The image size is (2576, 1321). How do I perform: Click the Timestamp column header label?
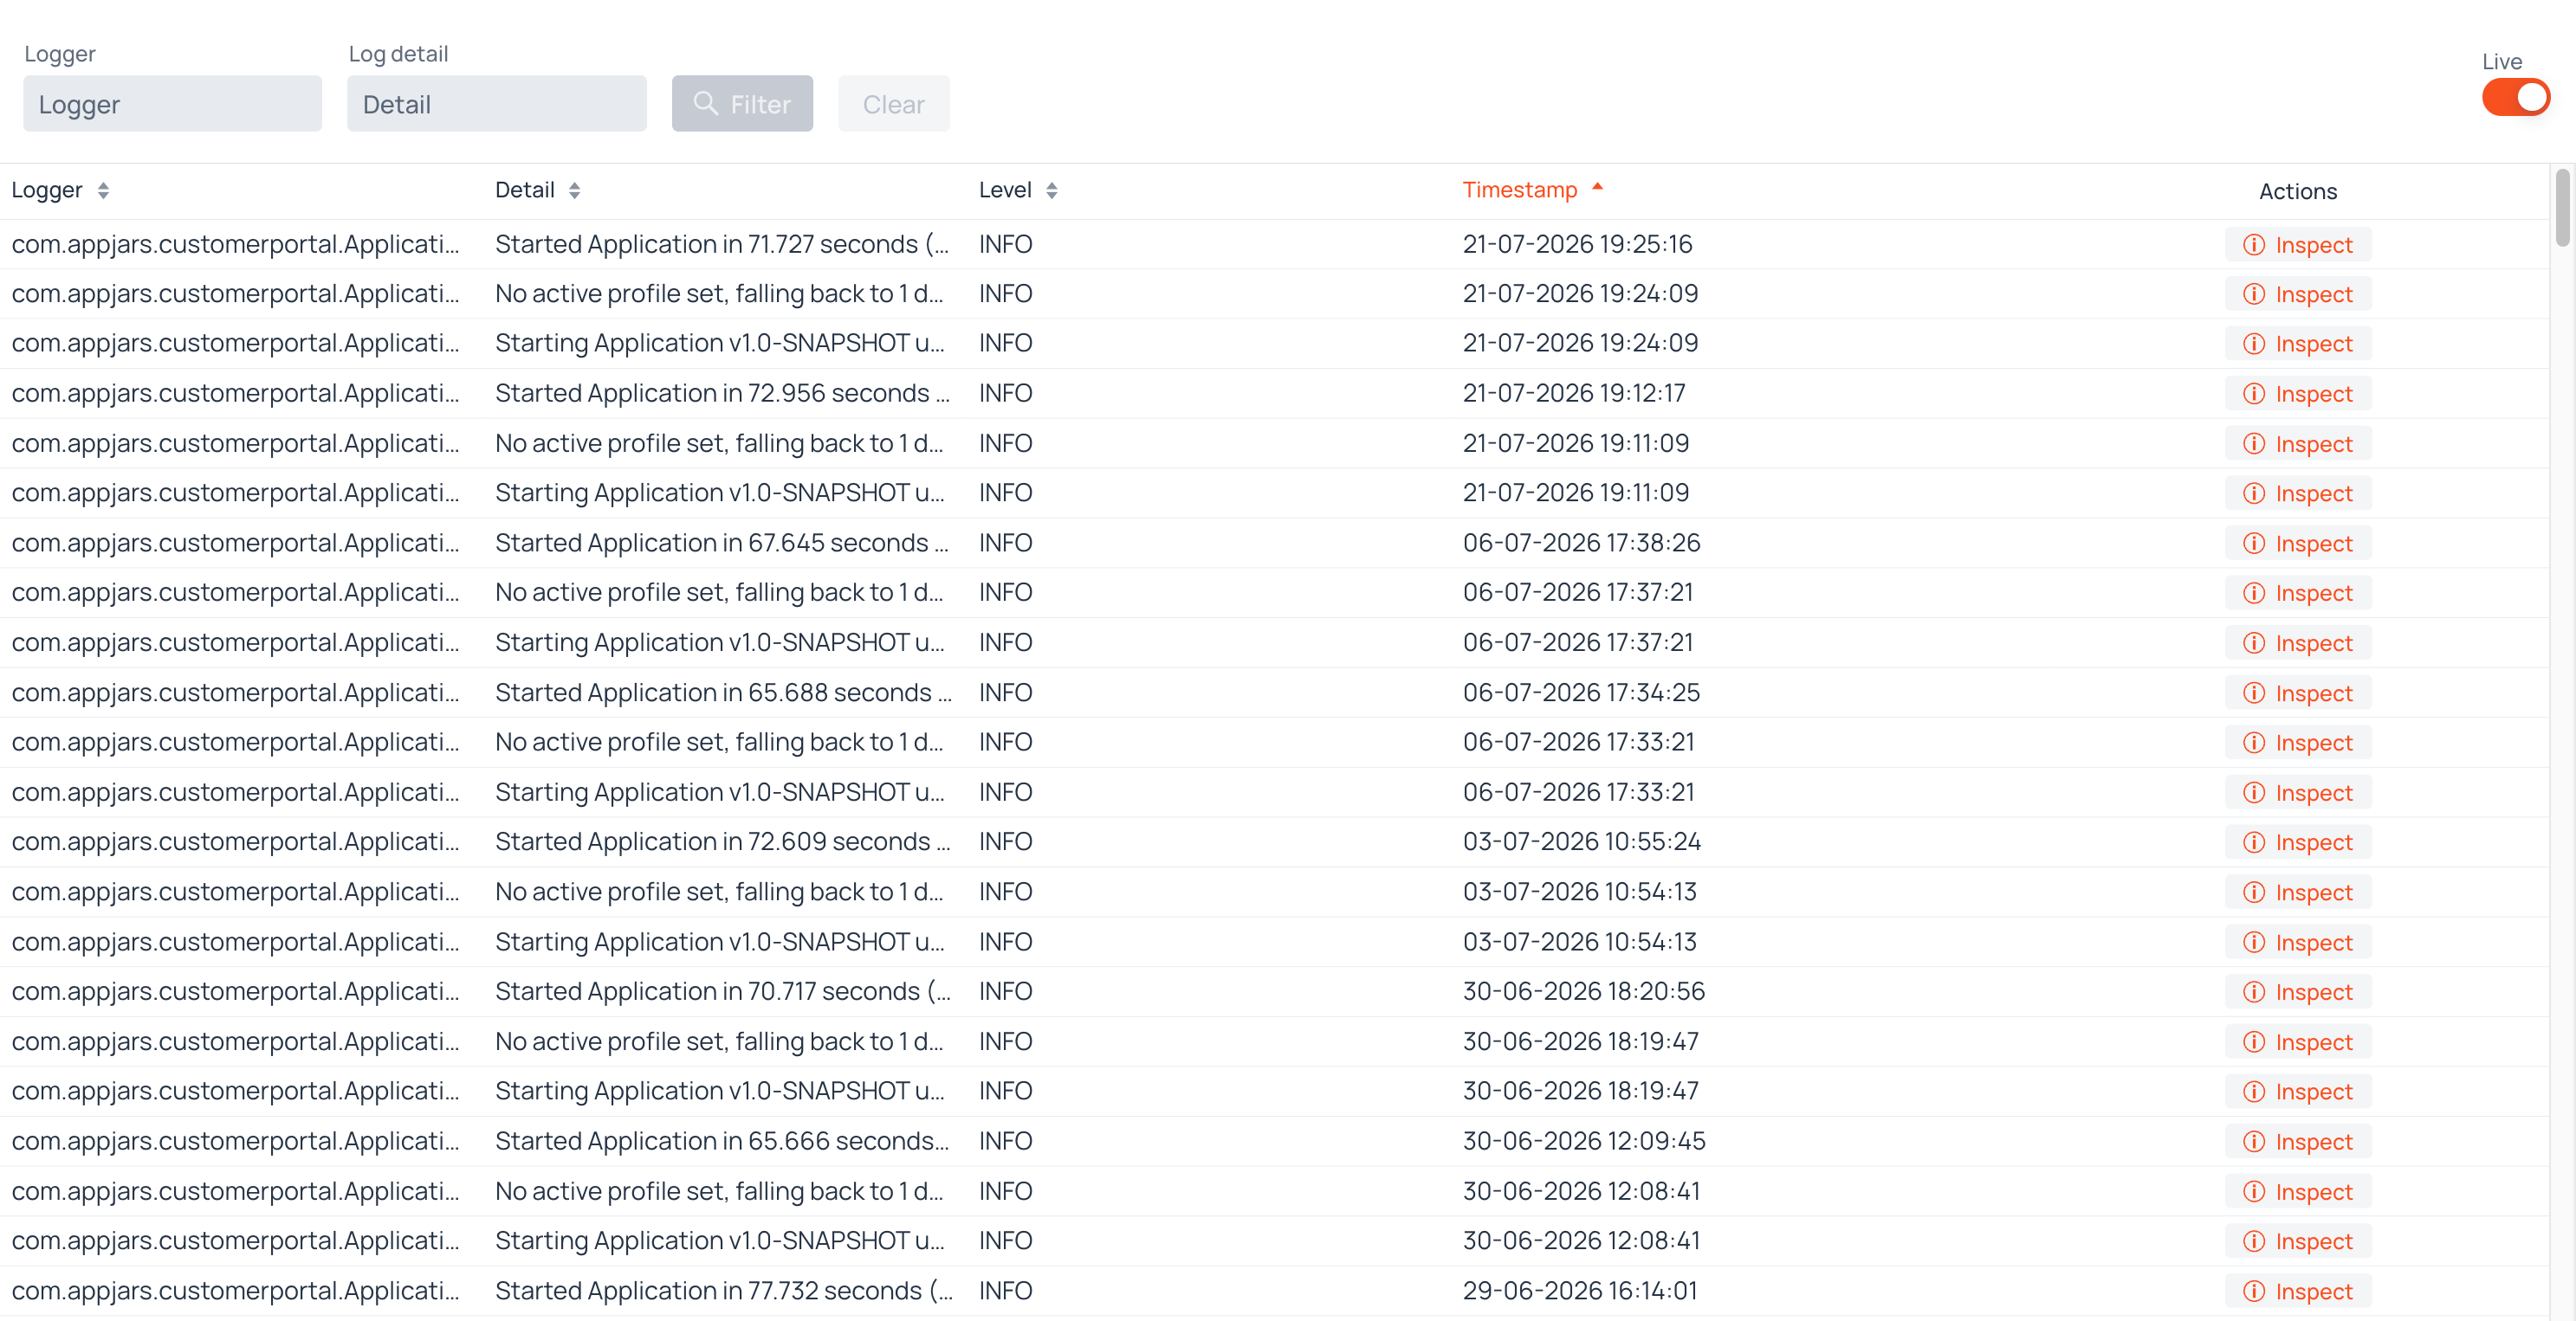click(x=1519, y=190)
